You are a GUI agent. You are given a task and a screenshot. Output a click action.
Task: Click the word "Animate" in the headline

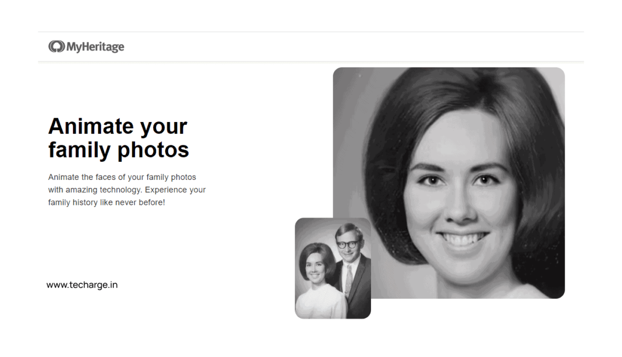[x=90, y=126]
